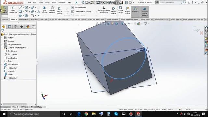Click Display/Delete Relations
Viewport: 208px width, 117px height.
pyautogui.click(x=104, y=10)
